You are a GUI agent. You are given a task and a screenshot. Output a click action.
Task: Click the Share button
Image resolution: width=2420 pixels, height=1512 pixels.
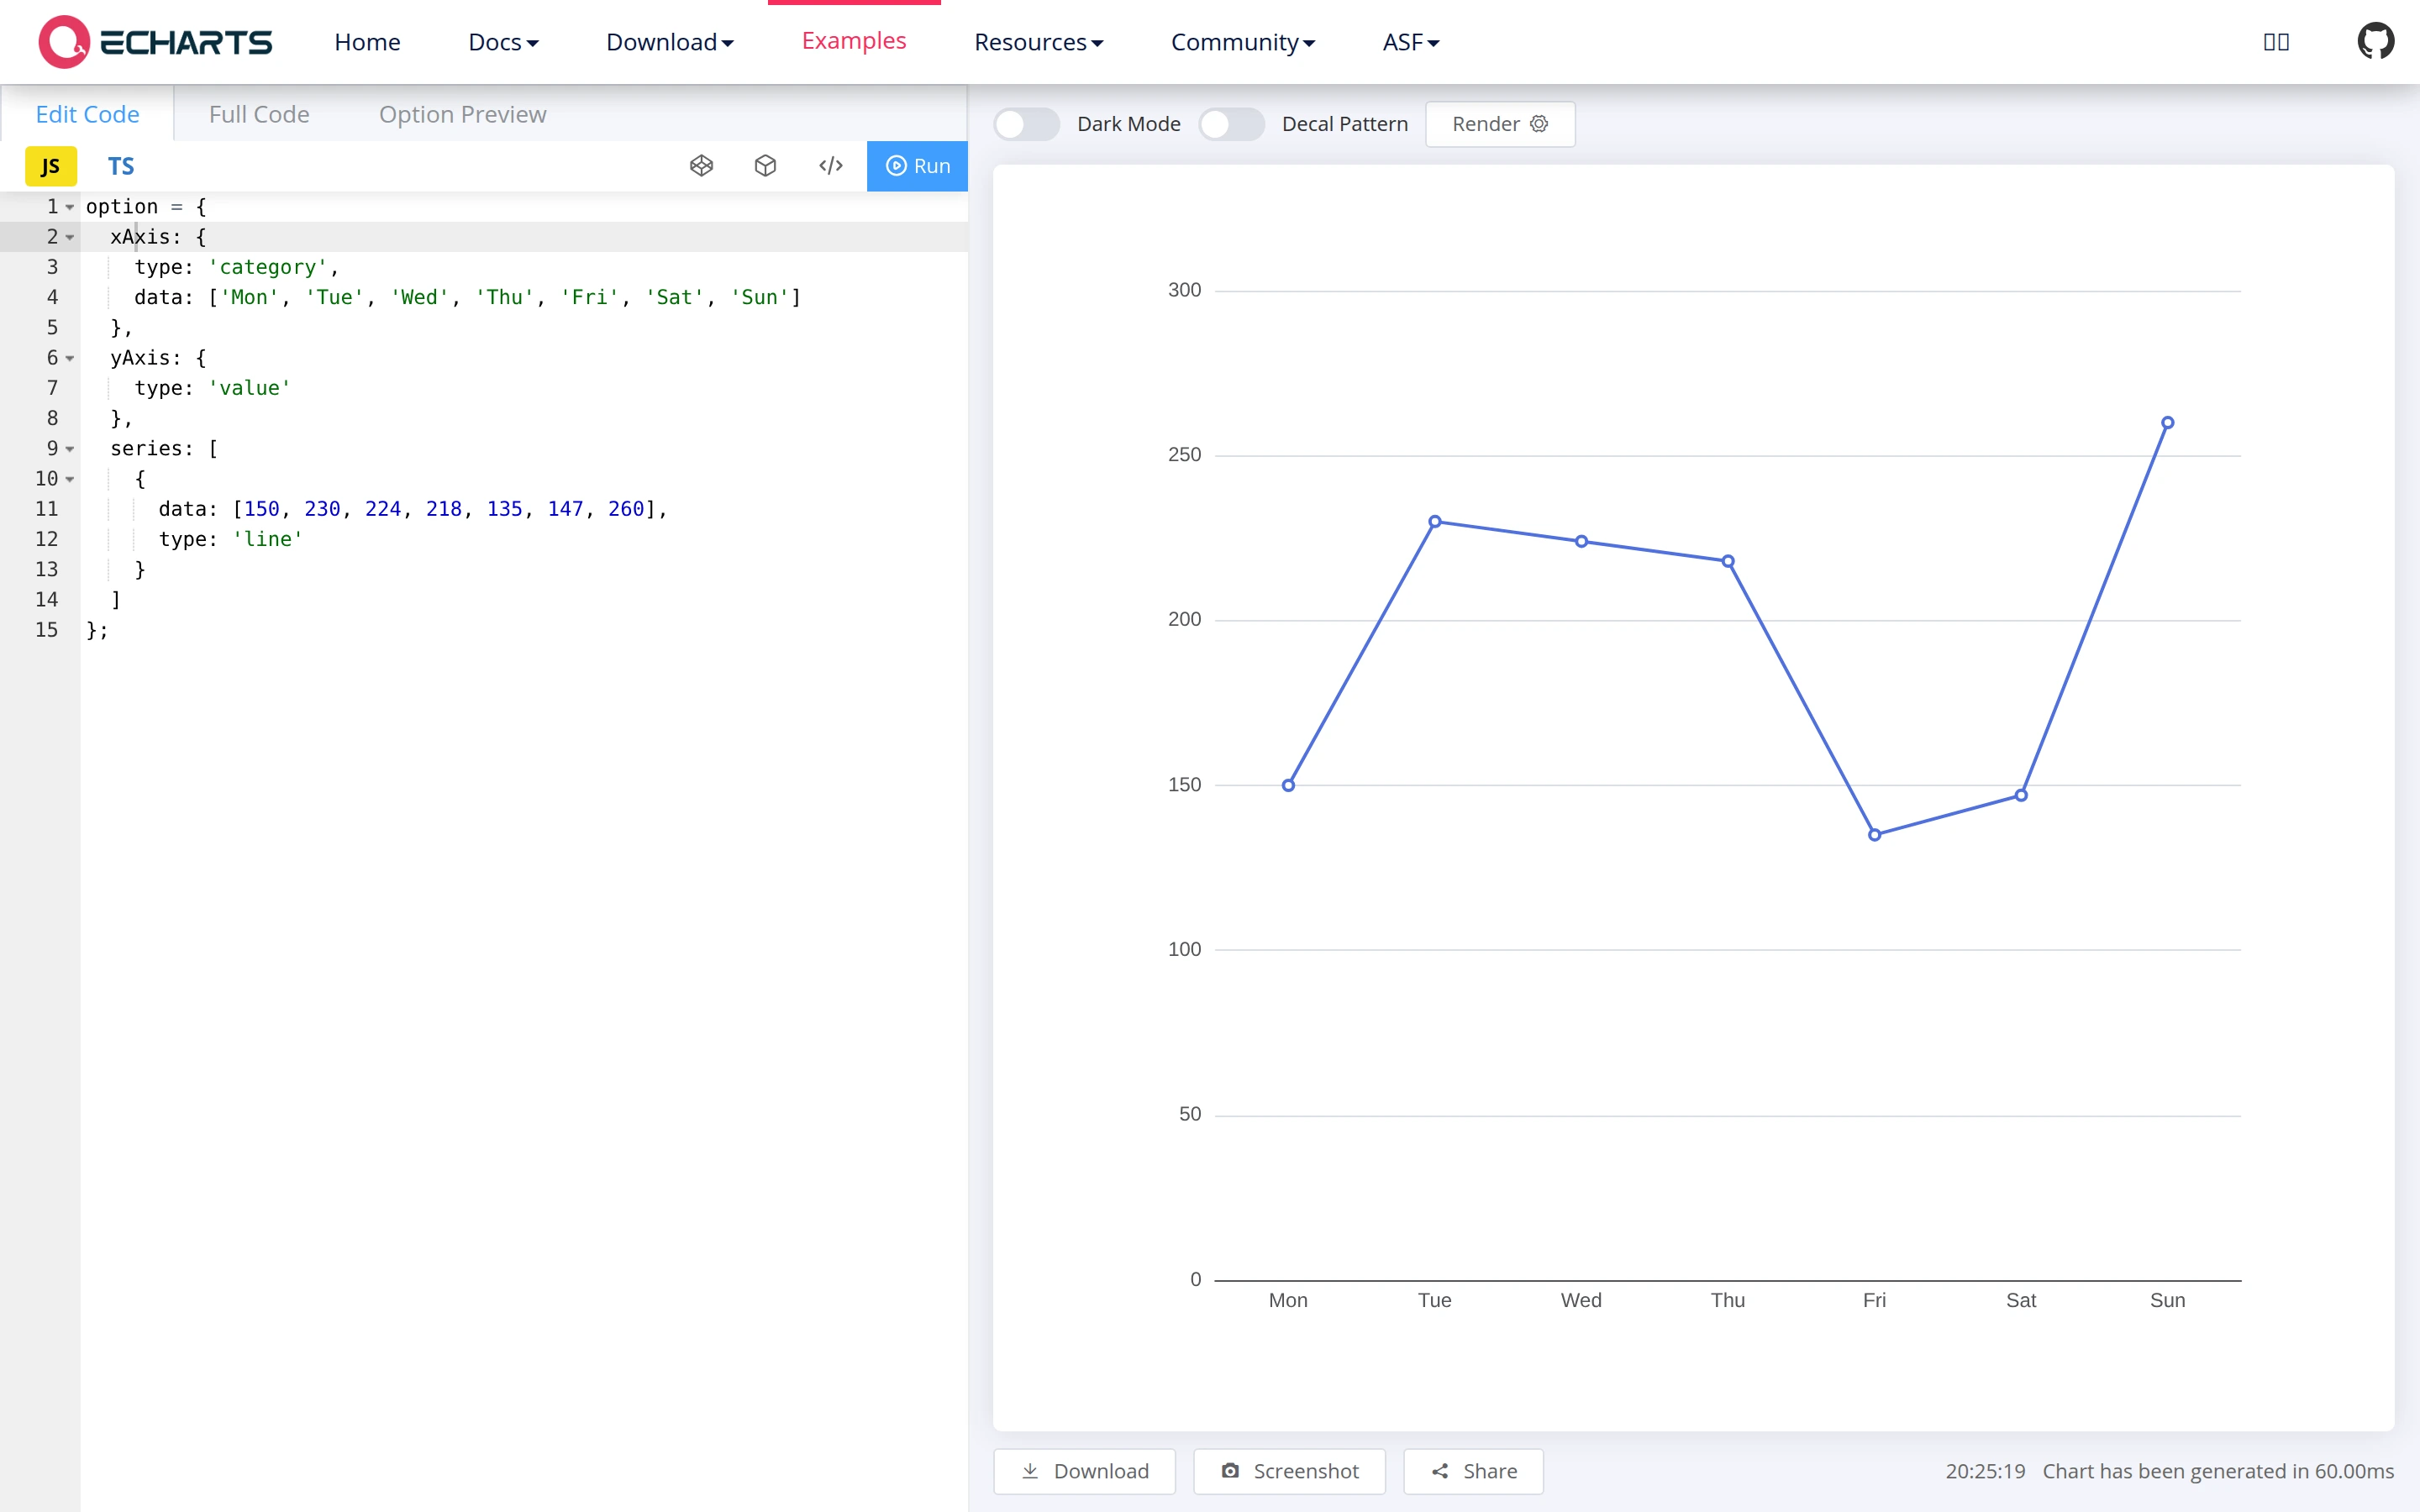click(1473, 1471)
